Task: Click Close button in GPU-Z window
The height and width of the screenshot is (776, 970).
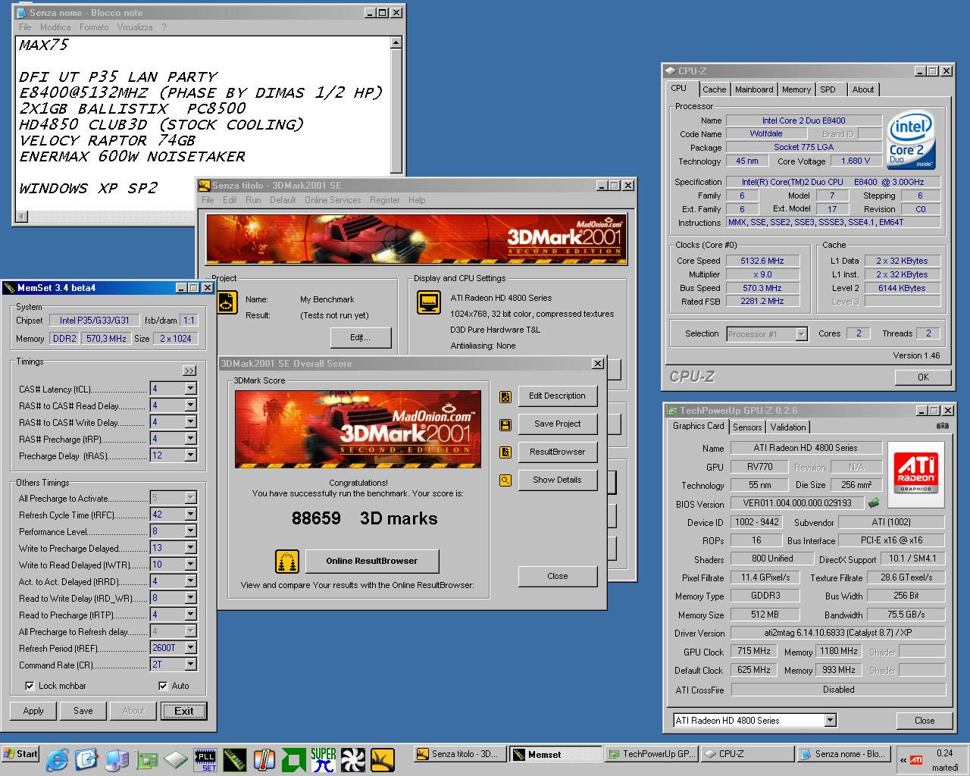Action: click(x=924, y=721)
